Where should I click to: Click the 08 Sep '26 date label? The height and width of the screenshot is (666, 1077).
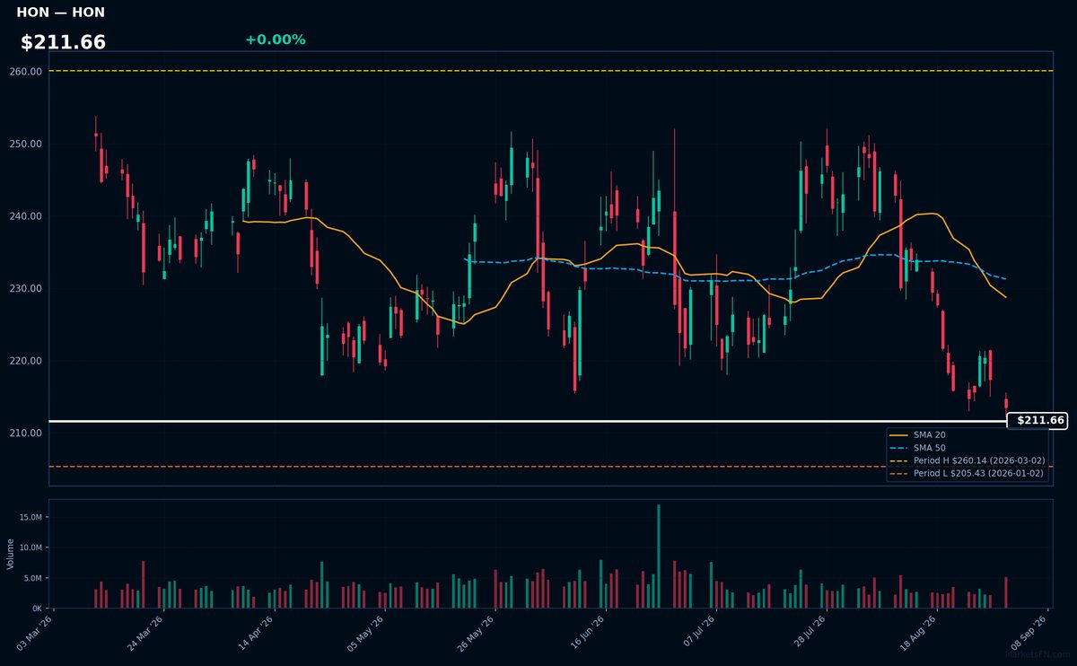(1029, 634)
